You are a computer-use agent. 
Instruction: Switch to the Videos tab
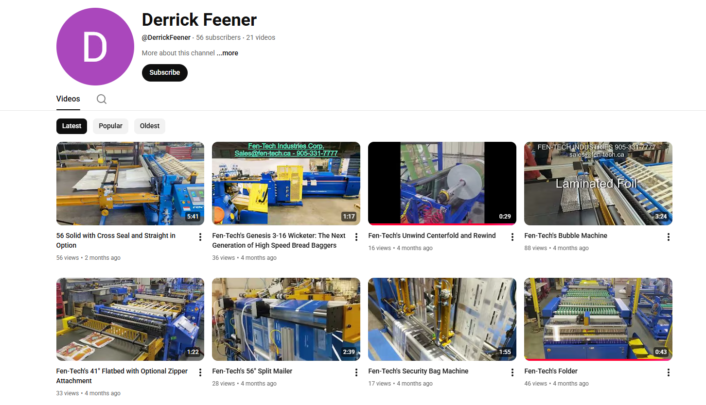pyautogui.click(x=68, y=99)
